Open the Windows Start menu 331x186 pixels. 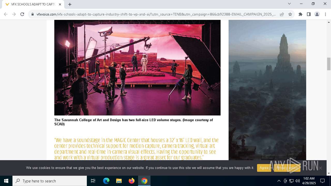(6, 181)
